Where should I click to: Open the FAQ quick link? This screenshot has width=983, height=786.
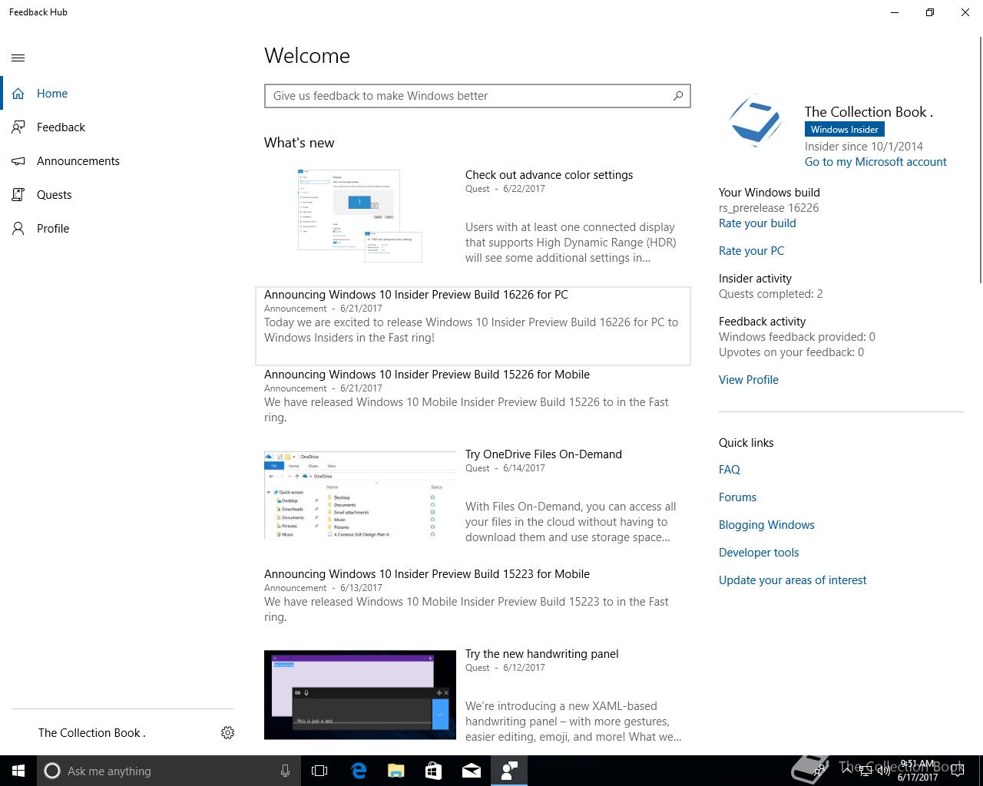click(730, 470)
